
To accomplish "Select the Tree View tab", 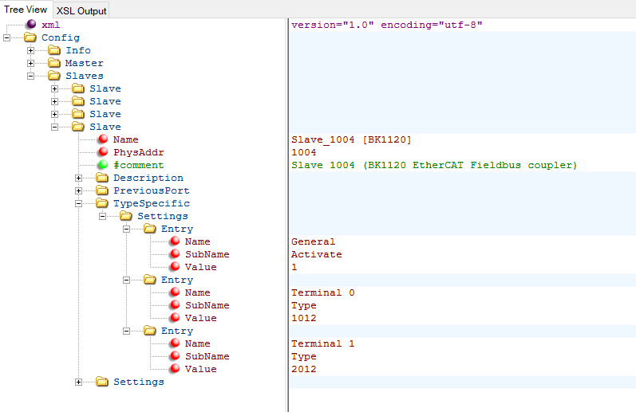I will [x=26, y=10].
